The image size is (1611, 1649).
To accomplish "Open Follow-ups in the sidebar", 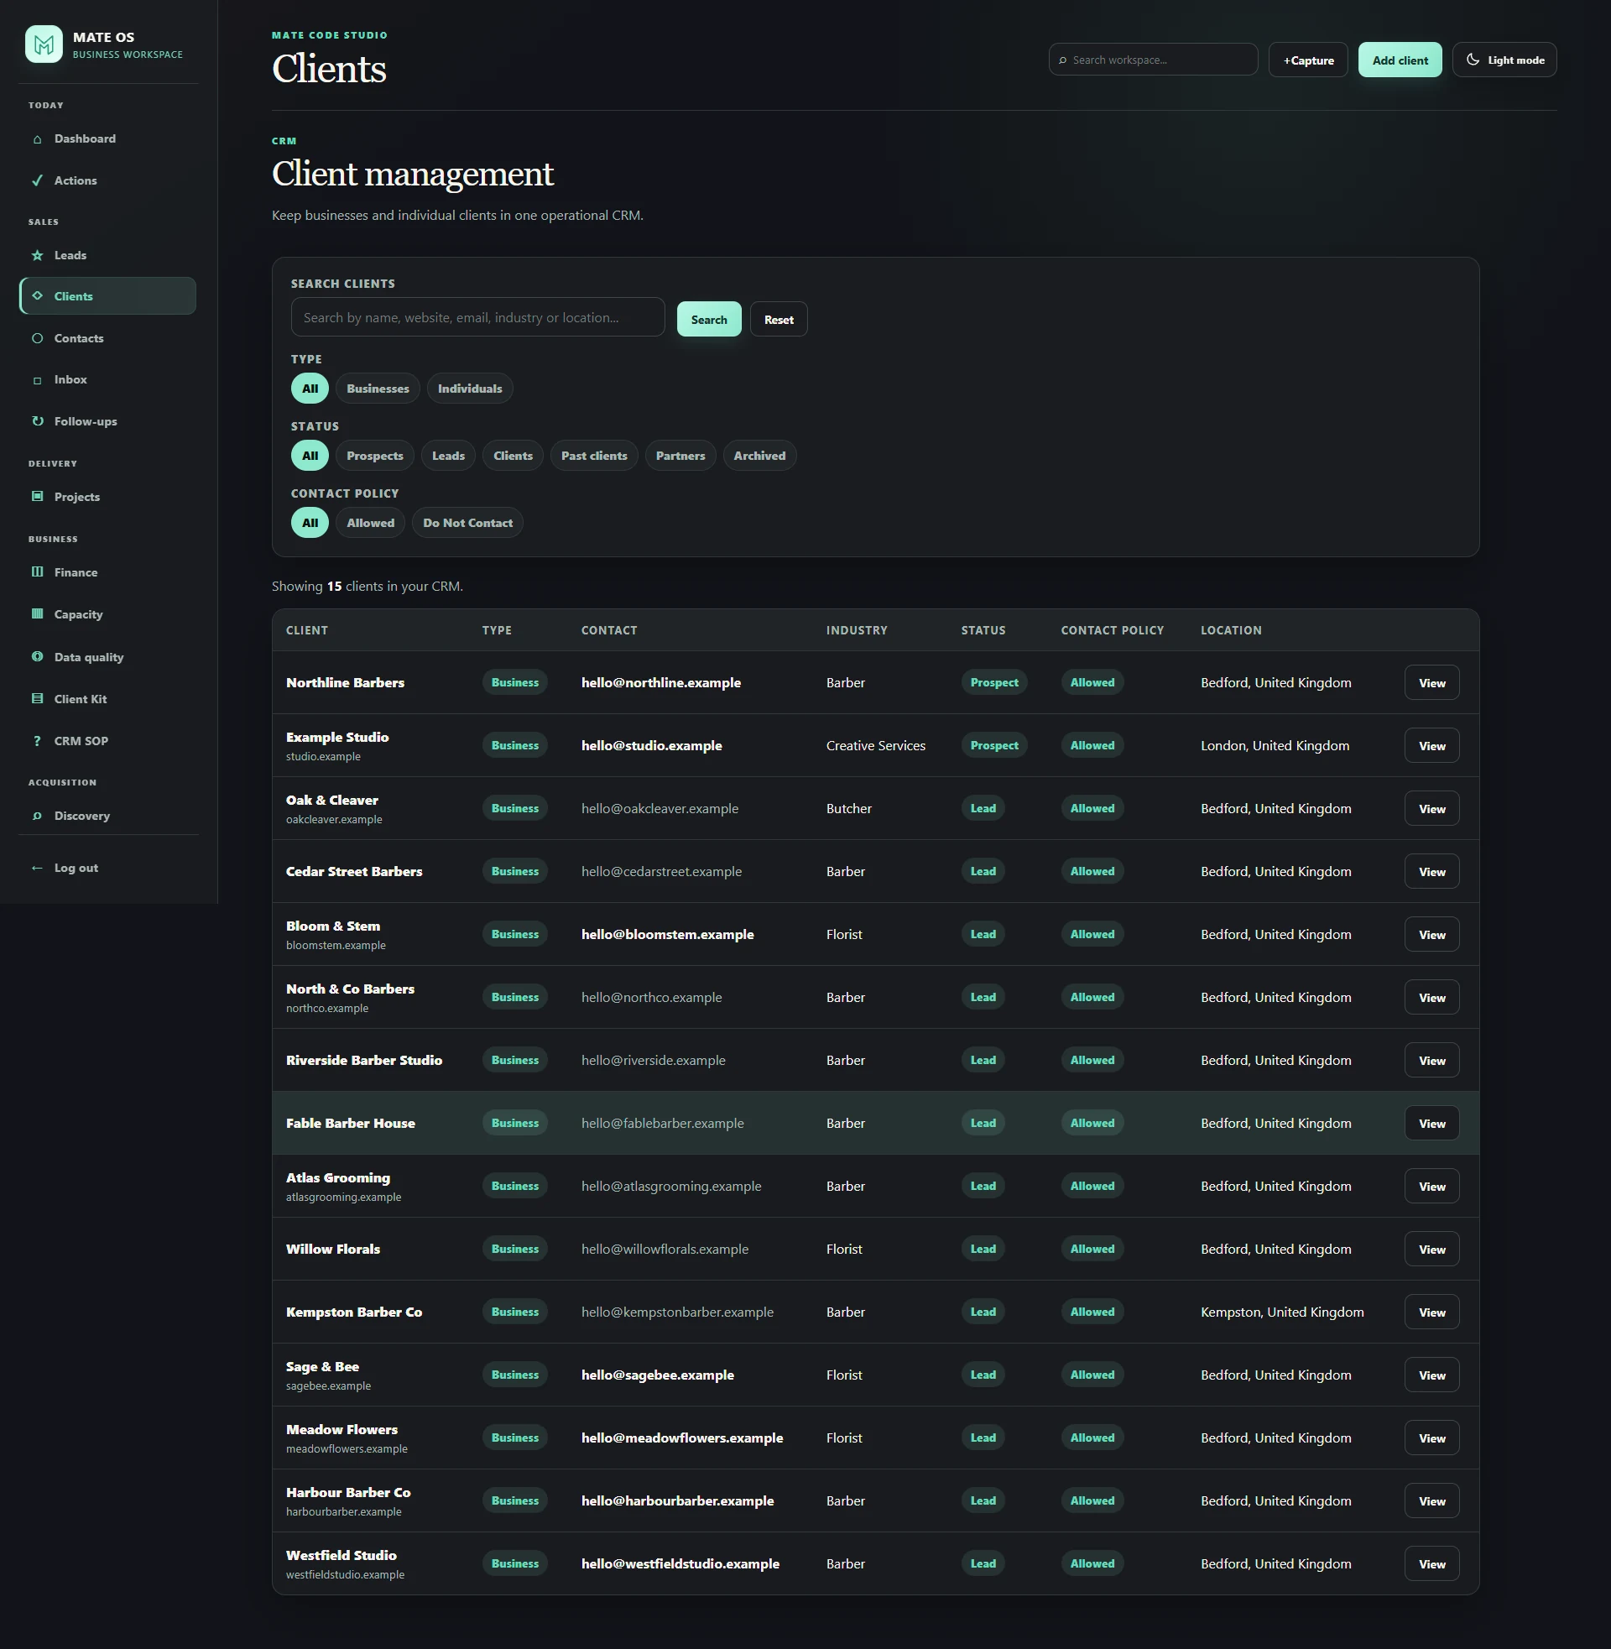I will (107, 421).
